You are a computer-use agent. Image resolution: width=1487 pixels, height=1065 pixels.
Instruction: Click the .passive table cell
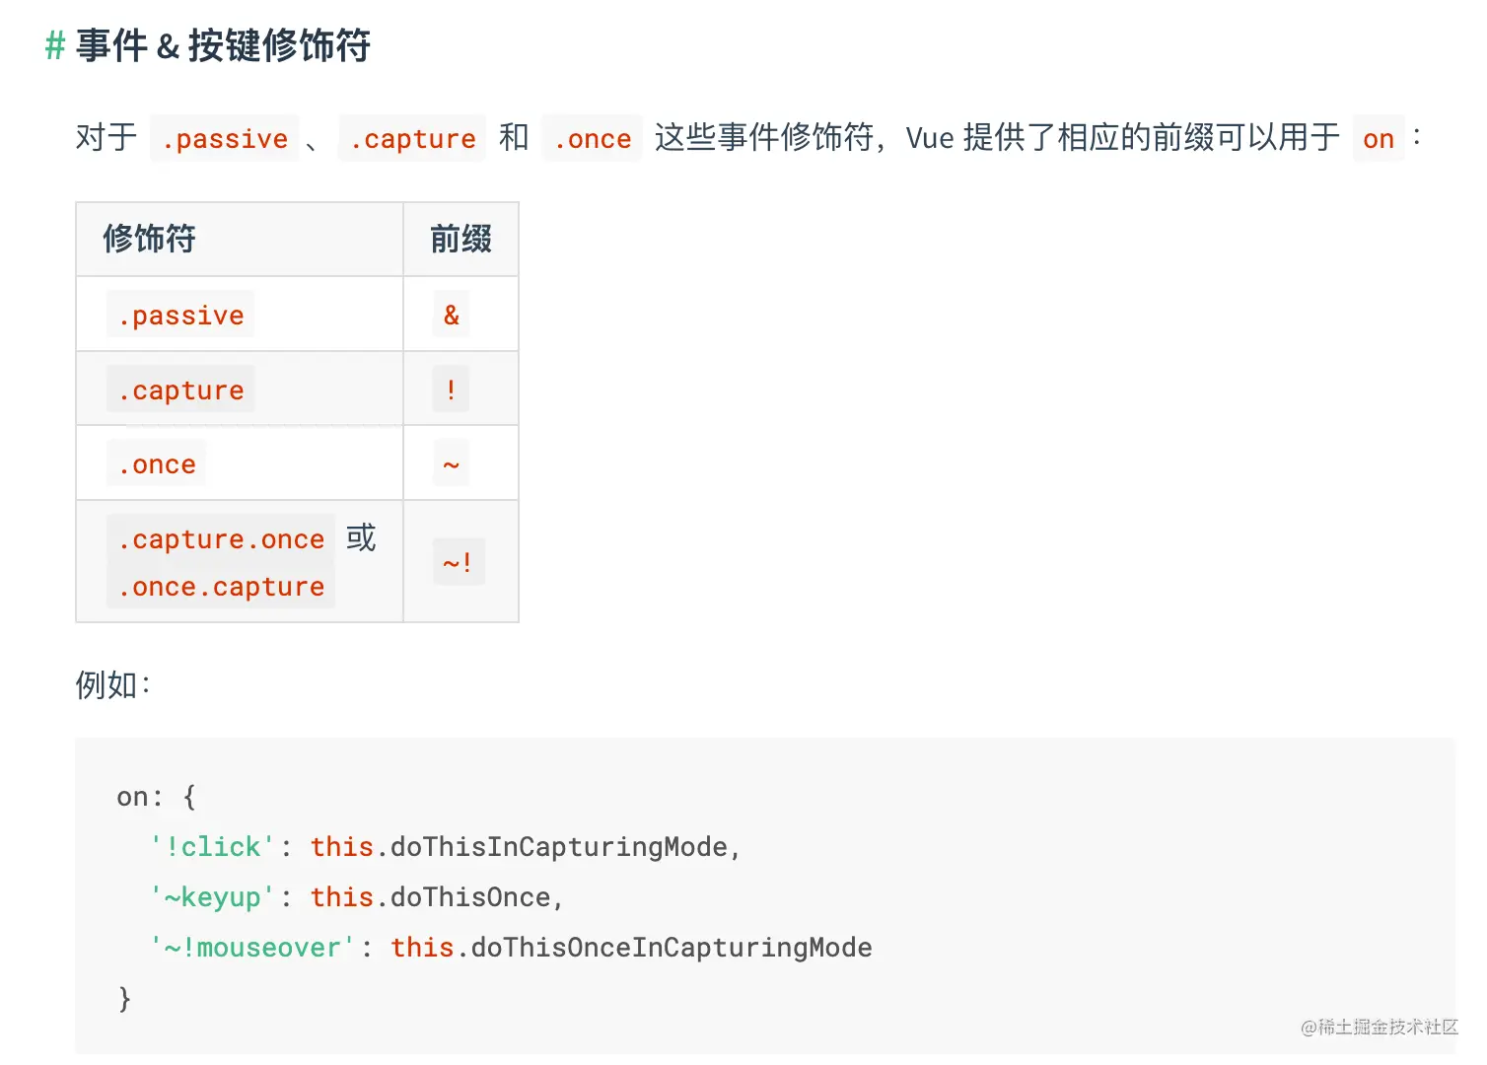coord(240,315)
